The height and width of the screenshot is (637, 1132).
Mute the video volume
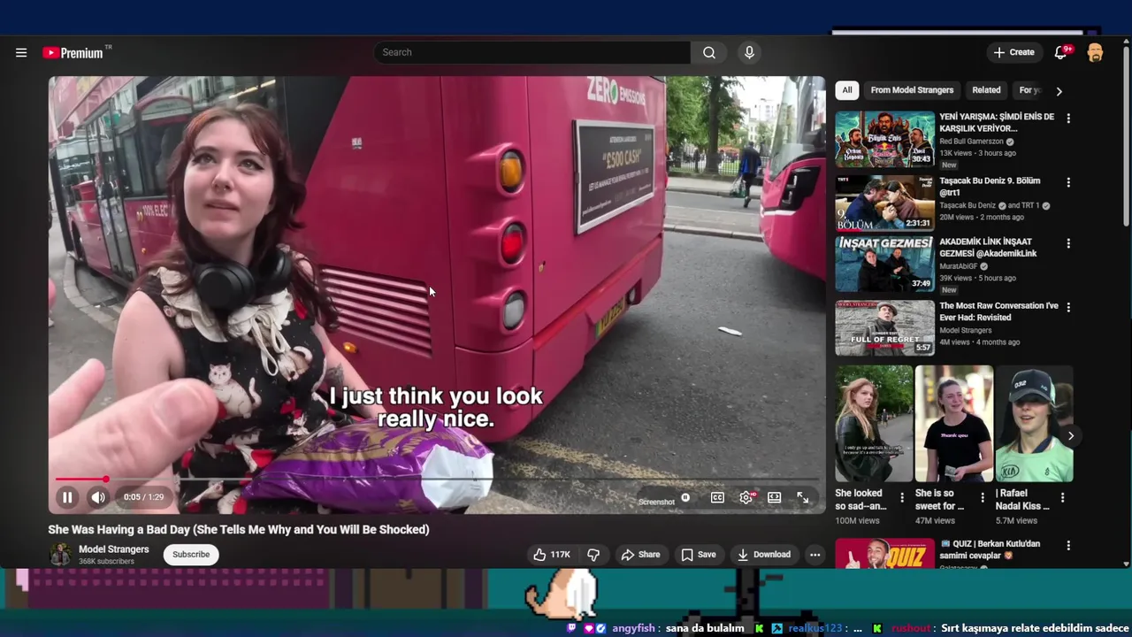coord(98,497)
